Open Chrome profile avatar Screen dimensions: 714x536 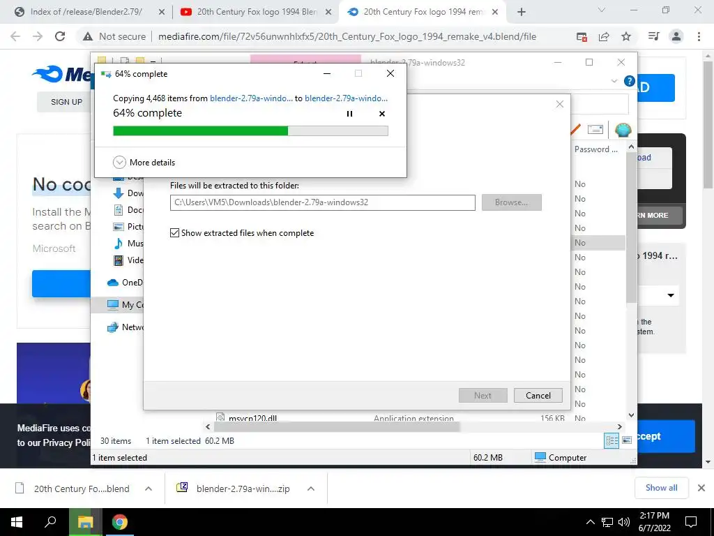click(676, 36)
